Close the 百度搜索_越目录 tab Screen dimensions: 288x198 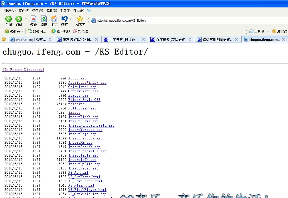pos(143,39)
